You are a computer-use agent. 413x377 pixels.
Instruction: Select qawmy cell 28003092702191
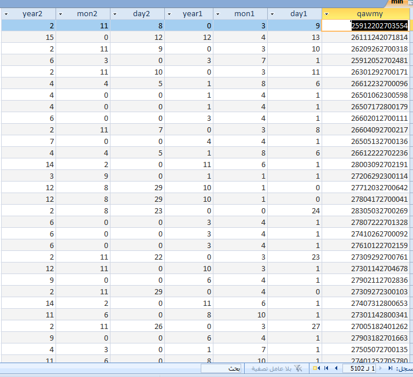pos(366,165)
